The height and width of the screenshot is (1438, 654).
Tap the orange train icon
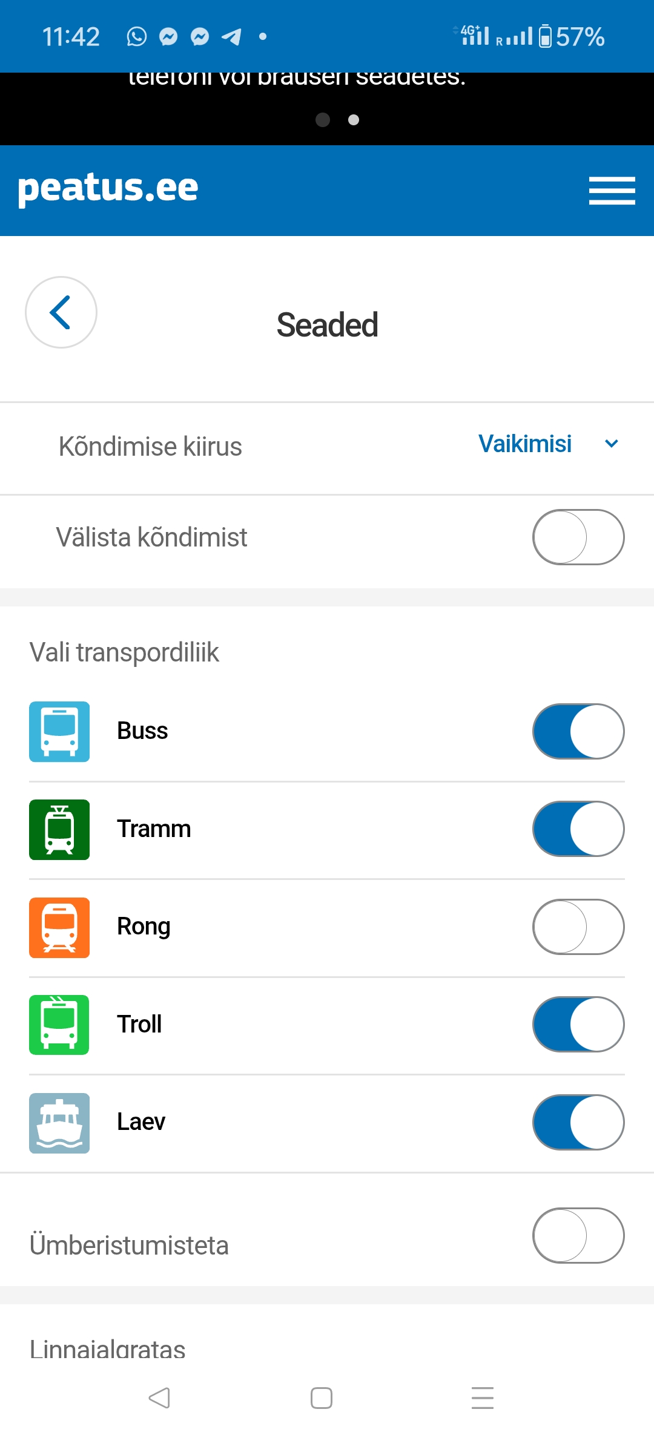59,927
